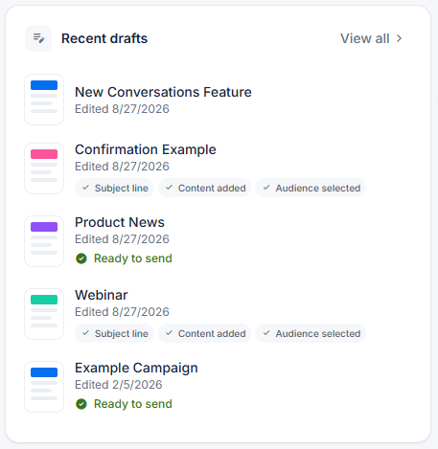Select the blue Example Campaign draft thumbnail
Viewport: 438px width, 449px height.
[x=44, y=387]
